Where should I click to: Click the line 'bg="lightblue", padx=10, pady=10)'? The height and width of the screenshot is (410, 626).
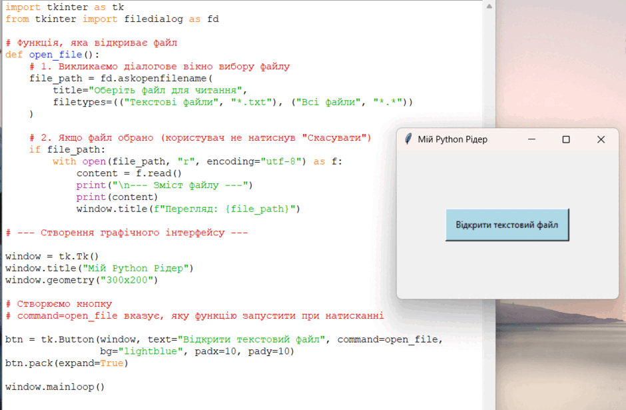coord(197,351)
